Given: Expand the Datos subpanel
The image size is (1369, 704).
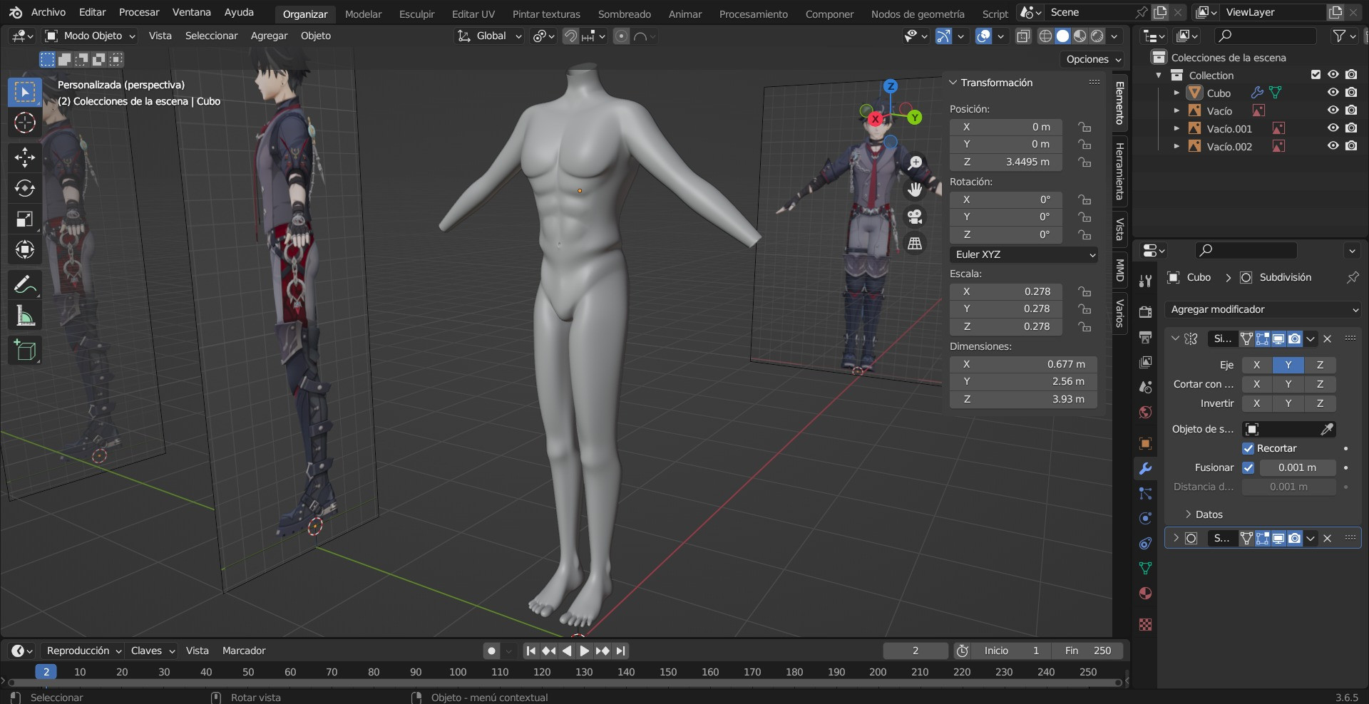Looking at the screenshot, I should tap(1203, 514).
